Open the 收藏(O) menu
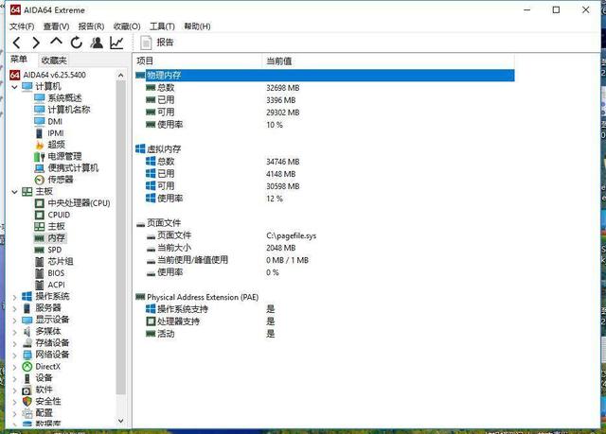The image size is (606, 434). [x=127, y=26]
